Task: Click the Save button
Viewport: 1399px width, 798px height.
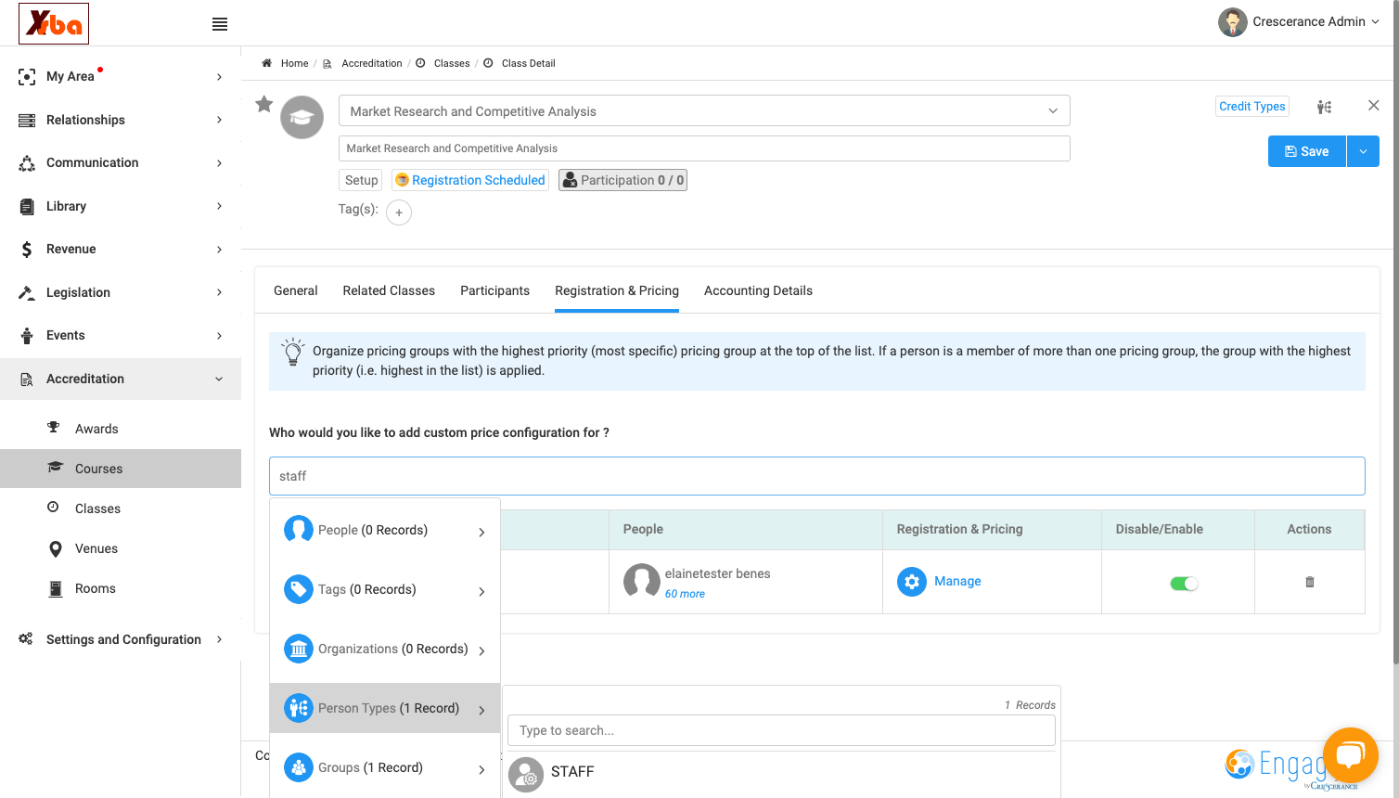Action: pos(1307,151)
